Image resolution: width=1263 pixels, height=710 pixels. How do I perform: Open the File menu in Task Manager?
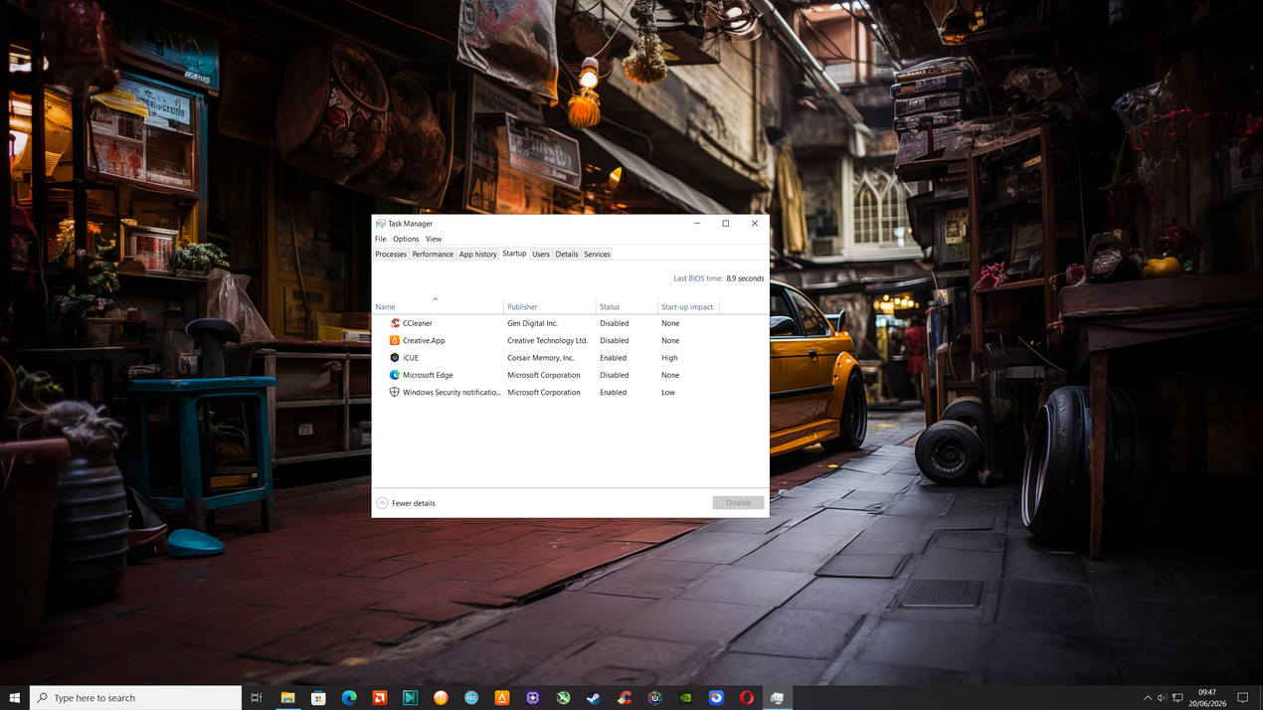pos(381,239)
